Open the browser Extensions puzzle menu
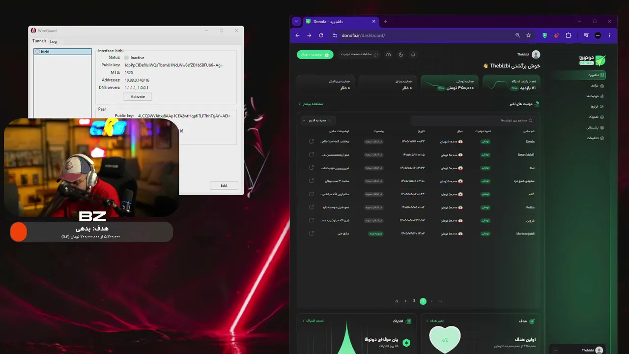 click(569, 35)
